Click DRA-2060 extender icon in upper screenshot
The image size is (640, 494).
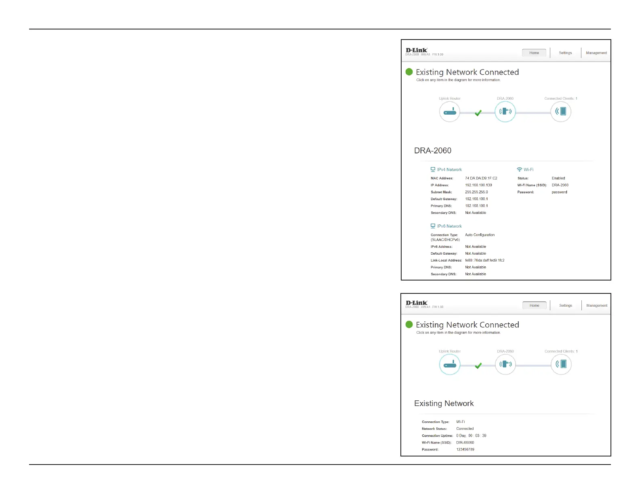tap(505, 112)
